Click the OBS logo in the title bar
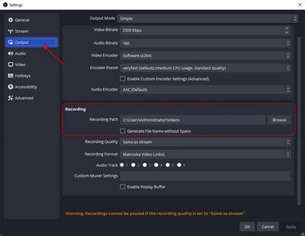The width and height of the screenshot is (305, 236). [5, 5]
